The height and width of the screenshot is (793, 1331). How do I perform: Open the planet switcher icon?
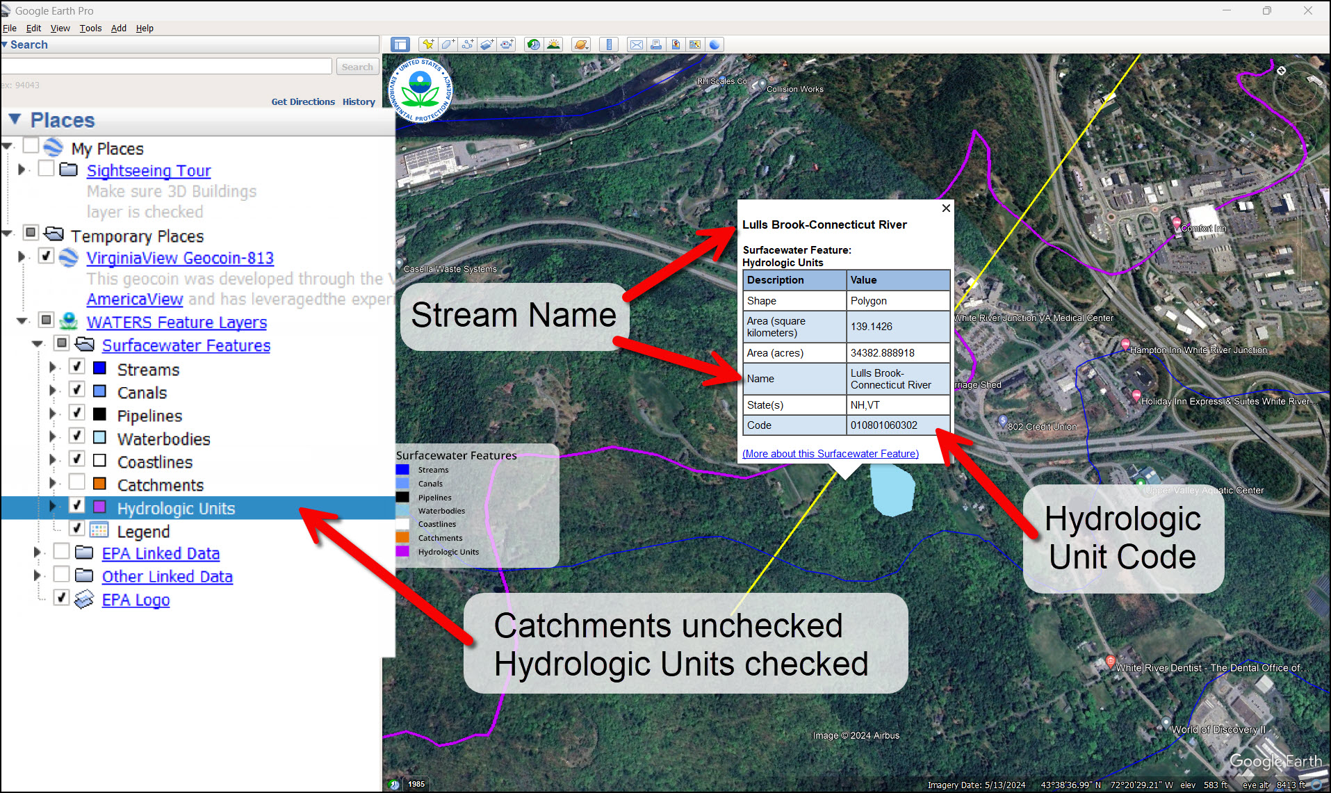tap(581, 44)
